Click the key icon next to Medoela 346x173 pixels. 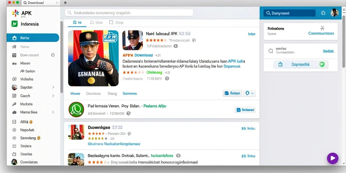coord(14,104)
